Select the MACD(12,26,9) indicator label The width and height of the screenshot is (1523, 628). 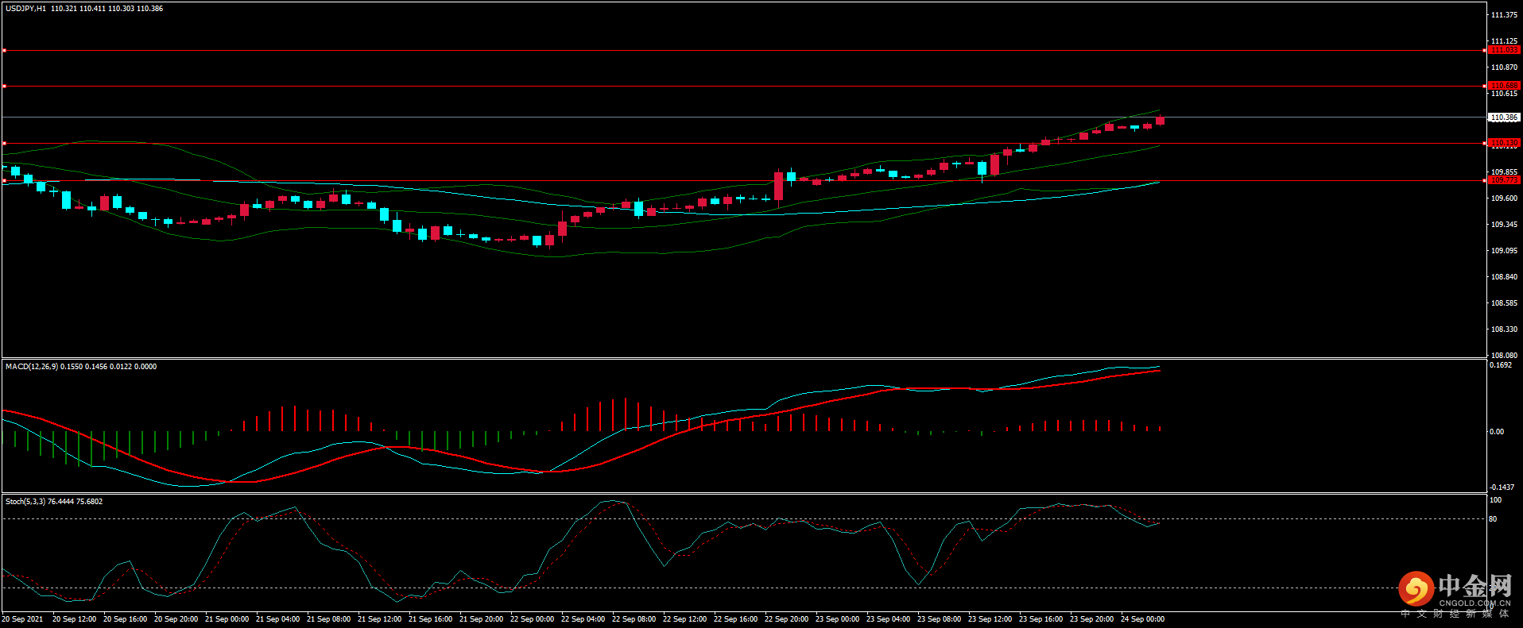tap(31, 367)
